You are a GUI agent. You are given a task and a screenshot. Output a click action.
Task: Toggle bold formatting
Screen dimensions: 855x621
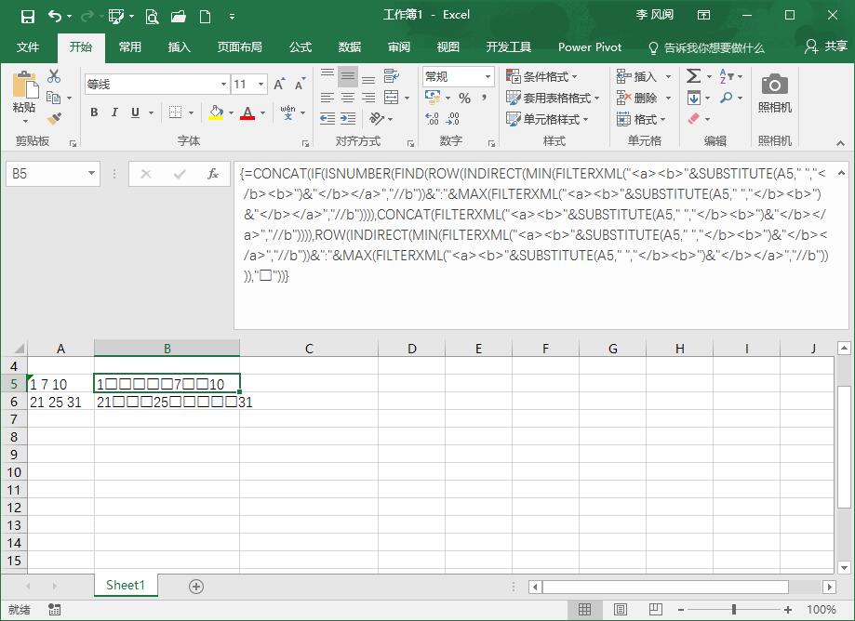point(94,112)
